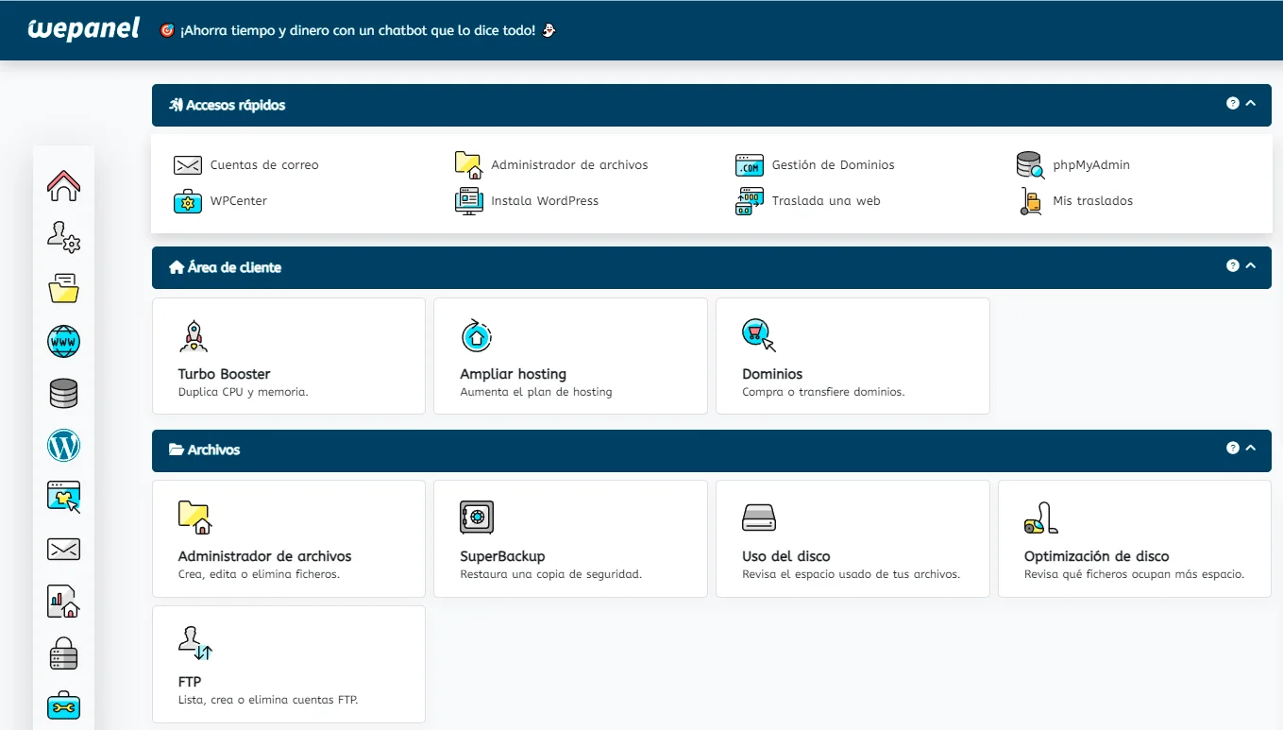Click the chatbot promotional banner text
1283x730 pixels.
pyautogui.click(x=358, y=30)
